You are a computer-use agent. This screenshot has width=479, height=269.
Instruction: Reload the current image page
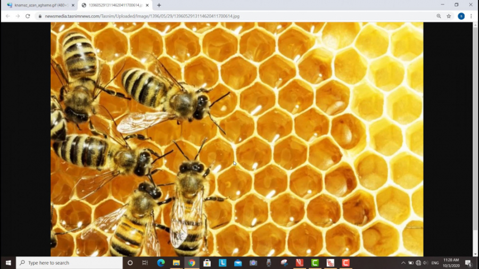[28, 16]
